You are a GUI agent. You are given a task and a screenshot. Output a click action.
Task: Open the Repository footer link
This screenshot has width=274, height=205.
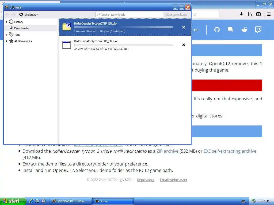pyautogui.click(x=146, y=180)
